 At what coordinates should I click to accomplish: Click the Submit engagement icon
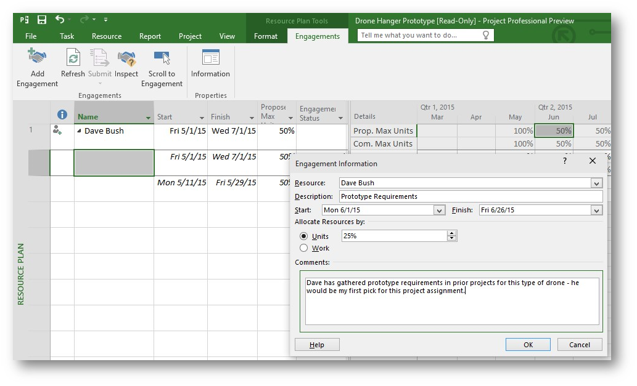99,57
